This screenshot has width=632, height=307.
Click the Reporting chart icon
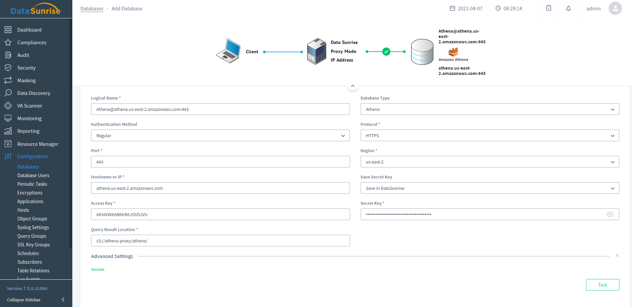[x=8, y=131]
